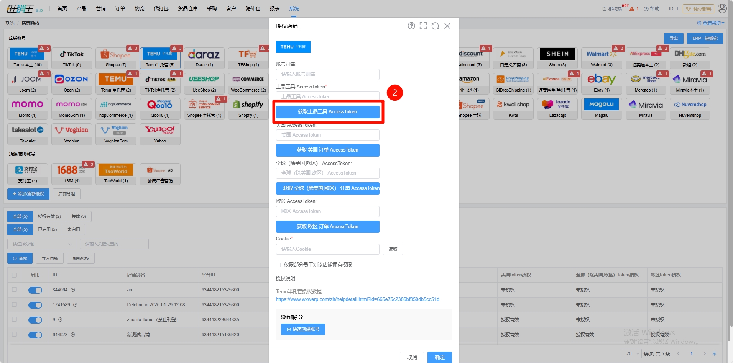Click the refresh icon in dialog header
The image size is (733, 363).
(435, 26)
